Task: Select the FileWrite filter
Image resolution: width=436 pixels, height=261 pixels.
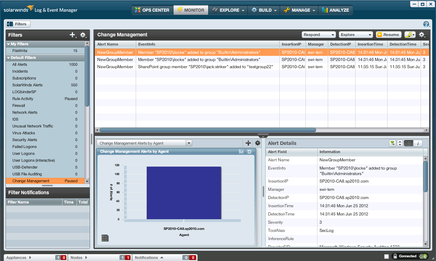Action: pos(45,51)
